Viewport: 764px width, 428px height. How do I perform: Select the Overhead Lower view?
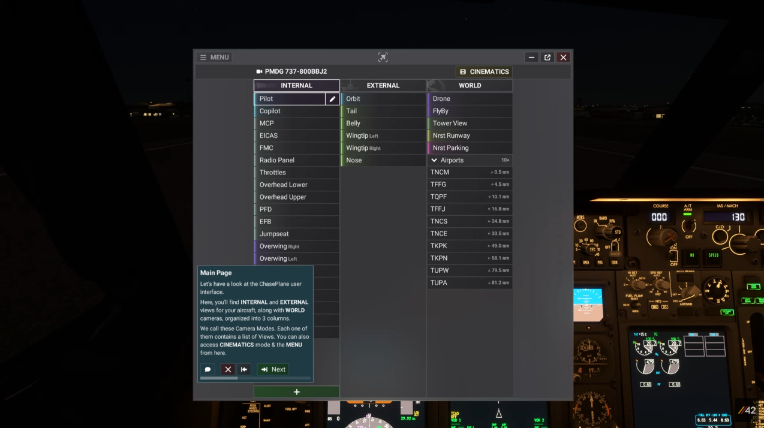coord(297,185)
